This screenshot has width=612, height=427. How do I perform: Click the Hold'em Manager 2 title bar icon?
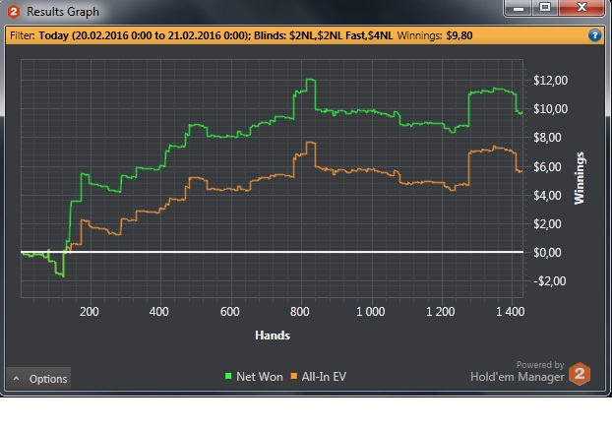pos(14,12)
